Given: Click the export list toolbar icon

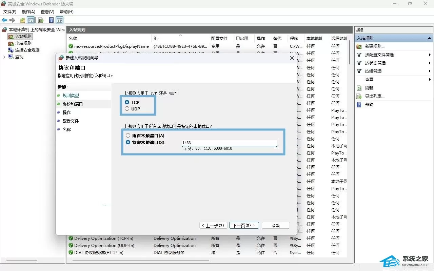Looking at the screenshot, I should [x=41, y=20].
